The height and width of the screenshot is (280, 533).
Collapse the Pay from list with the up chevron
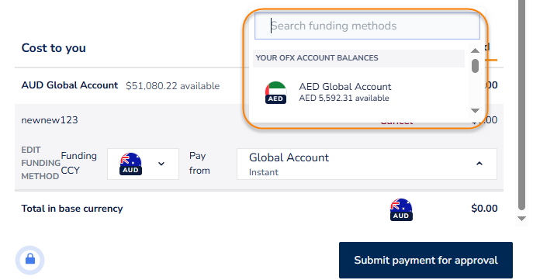pyautogui.click(x=479, y=164)
